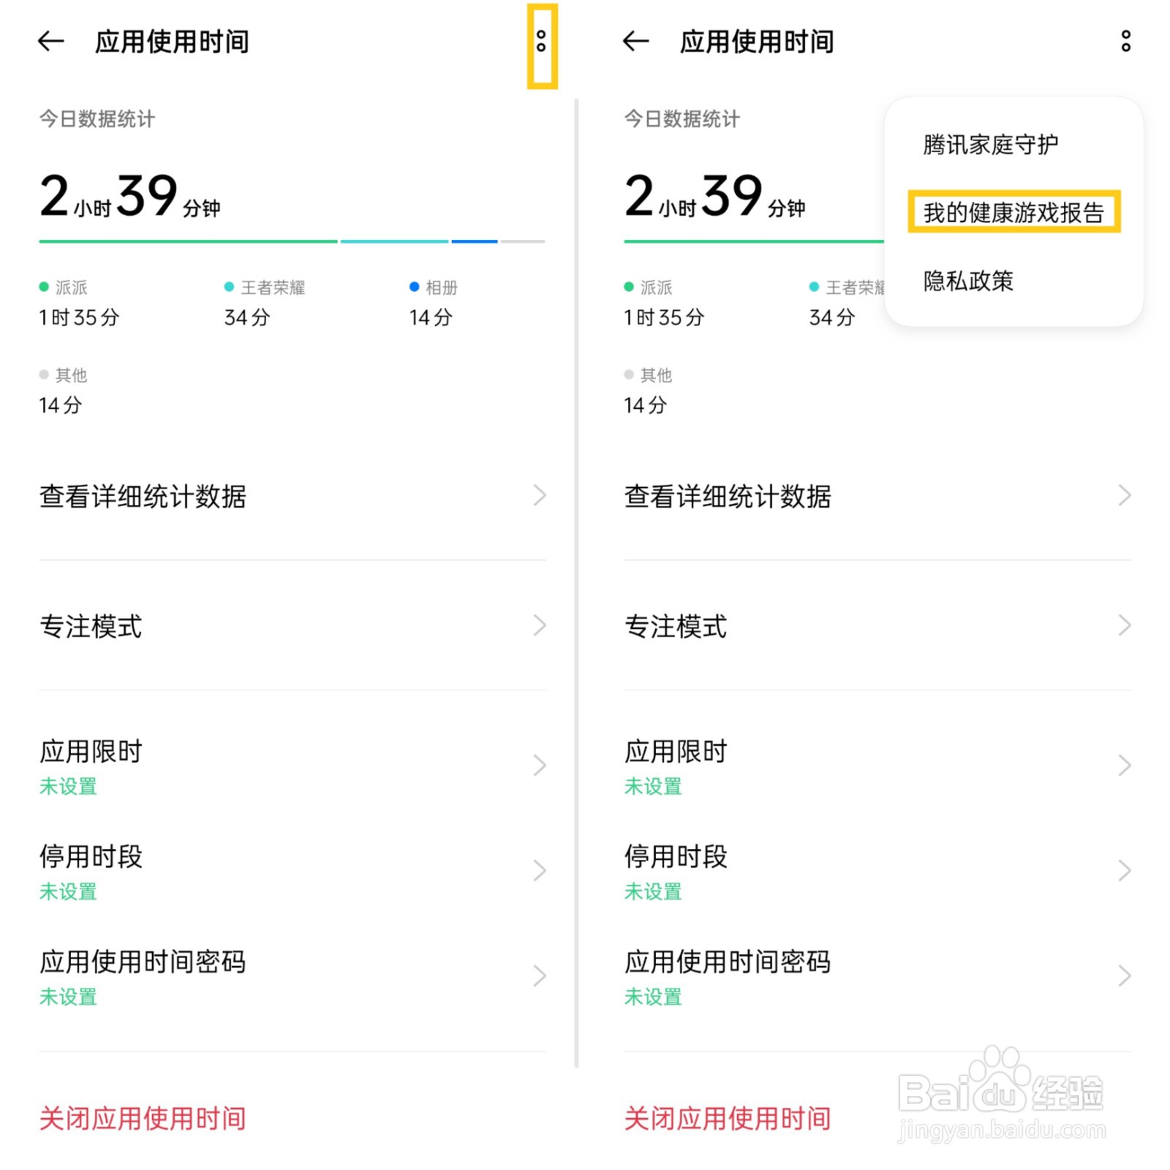
Task: Tap the back arrow on left screen
Action: click(x=51, y=42)
